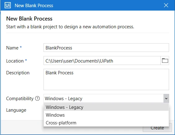Click the Description label
Viewport: 175px width, 135px height.
pos(18,73)
